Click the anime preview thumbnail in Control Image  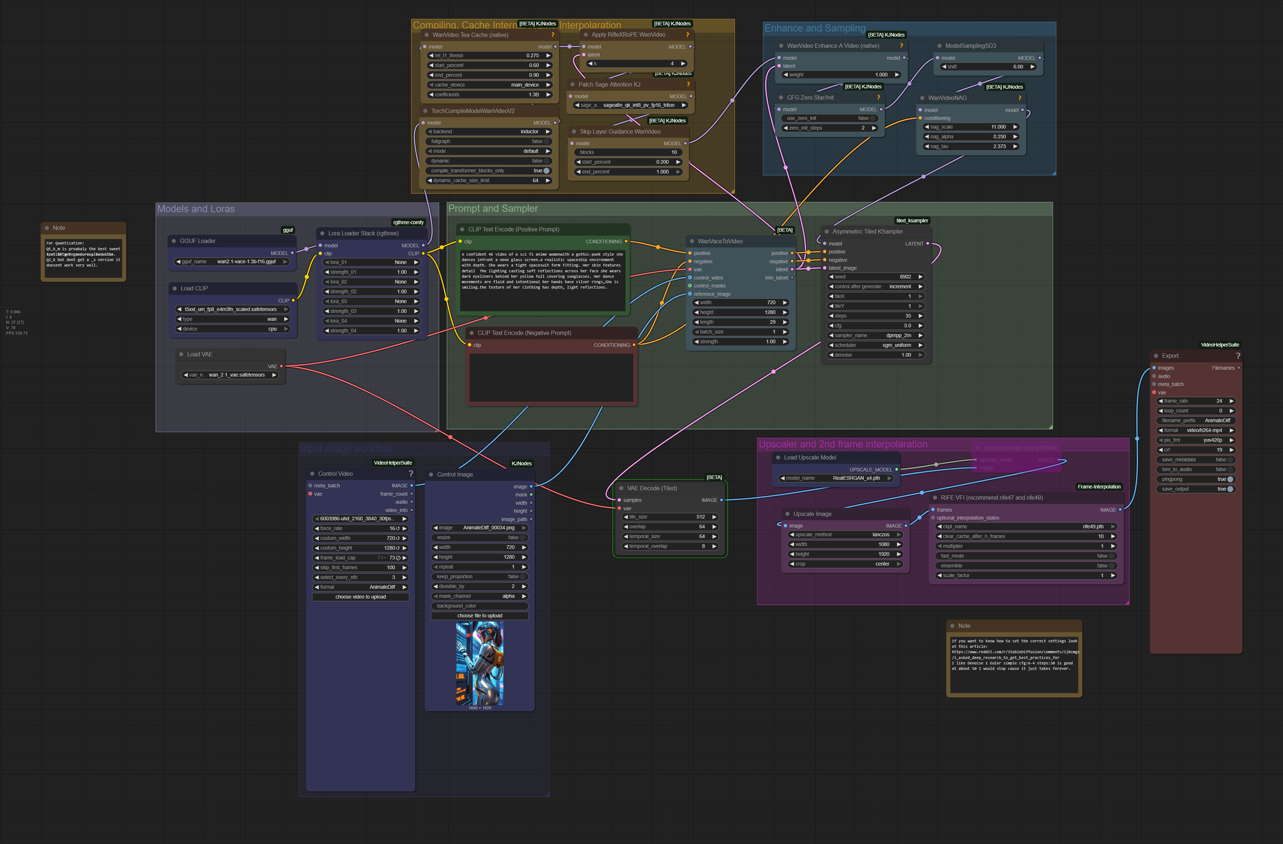coord(479,663)
